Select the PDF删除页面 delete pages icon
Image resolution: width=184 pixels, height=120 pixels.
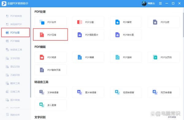(x=42, y=70)
